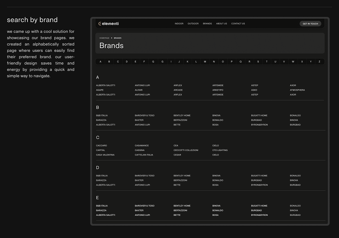Open the INDOOR navigation menu
The height and width of the screenshot is (238, 339).
coord(179,24)
